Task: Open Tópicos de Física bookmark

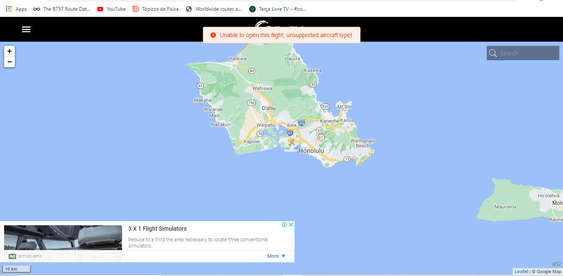Action: click(155, 9)
